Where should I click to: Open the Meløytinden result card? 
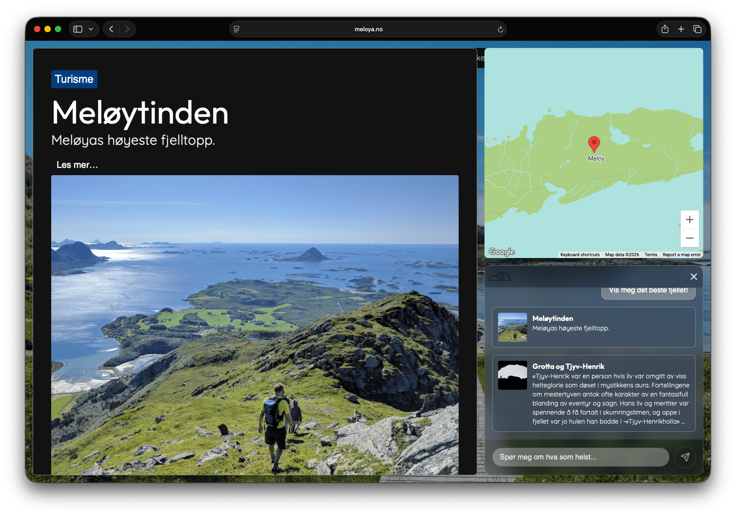(x=594, y=327)
